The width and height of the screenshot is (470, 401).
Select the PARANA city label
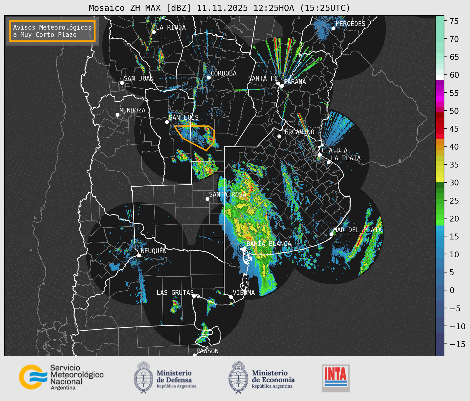pyautogui.click(x=295, y=82)
